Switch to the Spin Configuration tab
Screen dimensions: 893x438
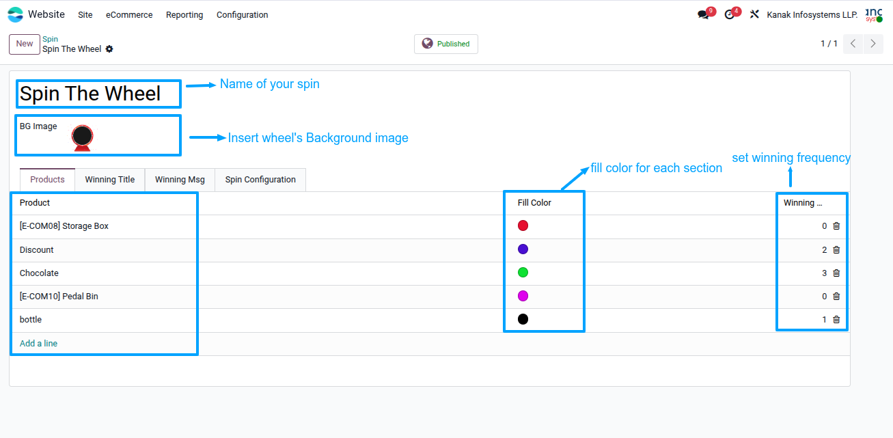pos(260,180)
